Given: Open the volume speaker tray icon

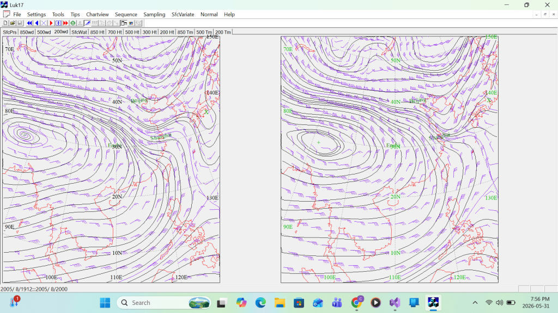Looking at the screenshot, I should click(x=500, y=303).
